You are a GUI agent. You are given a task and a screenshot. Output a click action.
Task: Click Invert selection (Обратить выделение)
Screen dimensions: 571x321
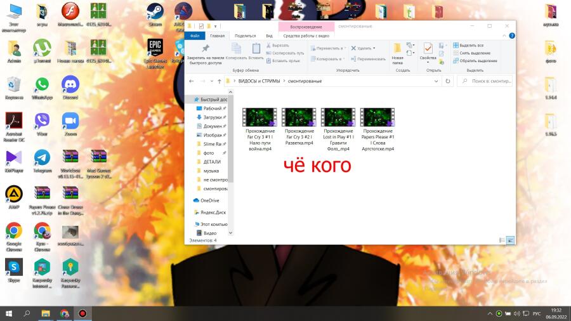tap(475, 61)
